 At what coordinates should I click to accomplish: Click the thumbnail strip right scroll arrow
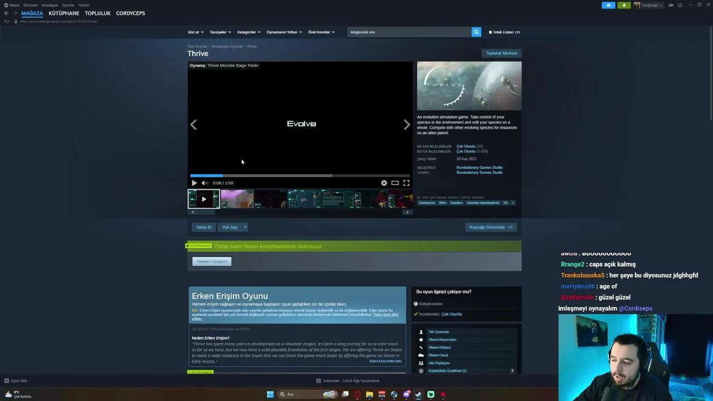tap(407, 212)
